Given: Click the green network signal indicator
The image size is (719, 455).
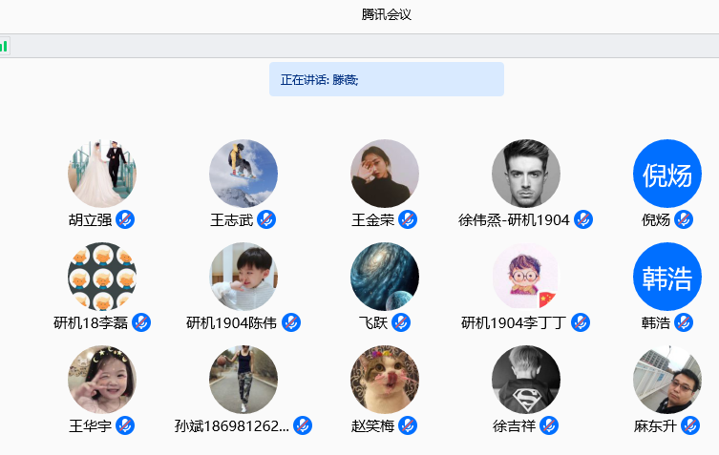Looking at the screenshot, I should 4,46.
